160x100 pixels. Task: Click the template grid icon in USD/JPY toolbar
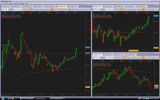(117, 58)
